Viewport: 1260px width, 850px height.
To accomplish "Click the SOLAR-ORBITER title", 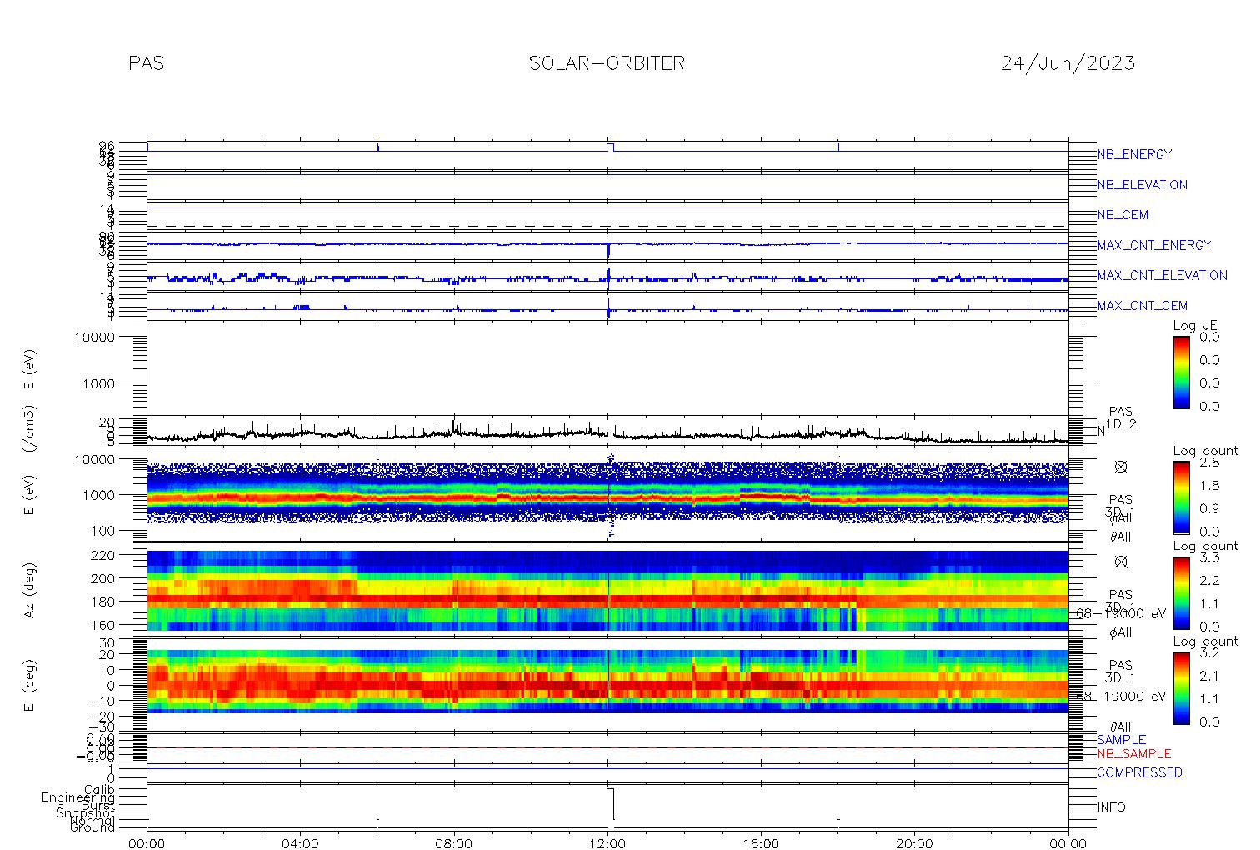I will (x=607, y=63).
